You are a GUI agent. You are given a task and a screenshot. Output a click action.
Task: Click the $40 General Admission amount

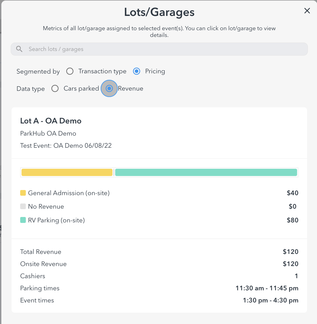[293, 193]
